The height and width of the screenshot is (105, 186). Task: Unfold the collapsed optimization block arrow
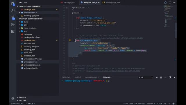pos(67,8)
